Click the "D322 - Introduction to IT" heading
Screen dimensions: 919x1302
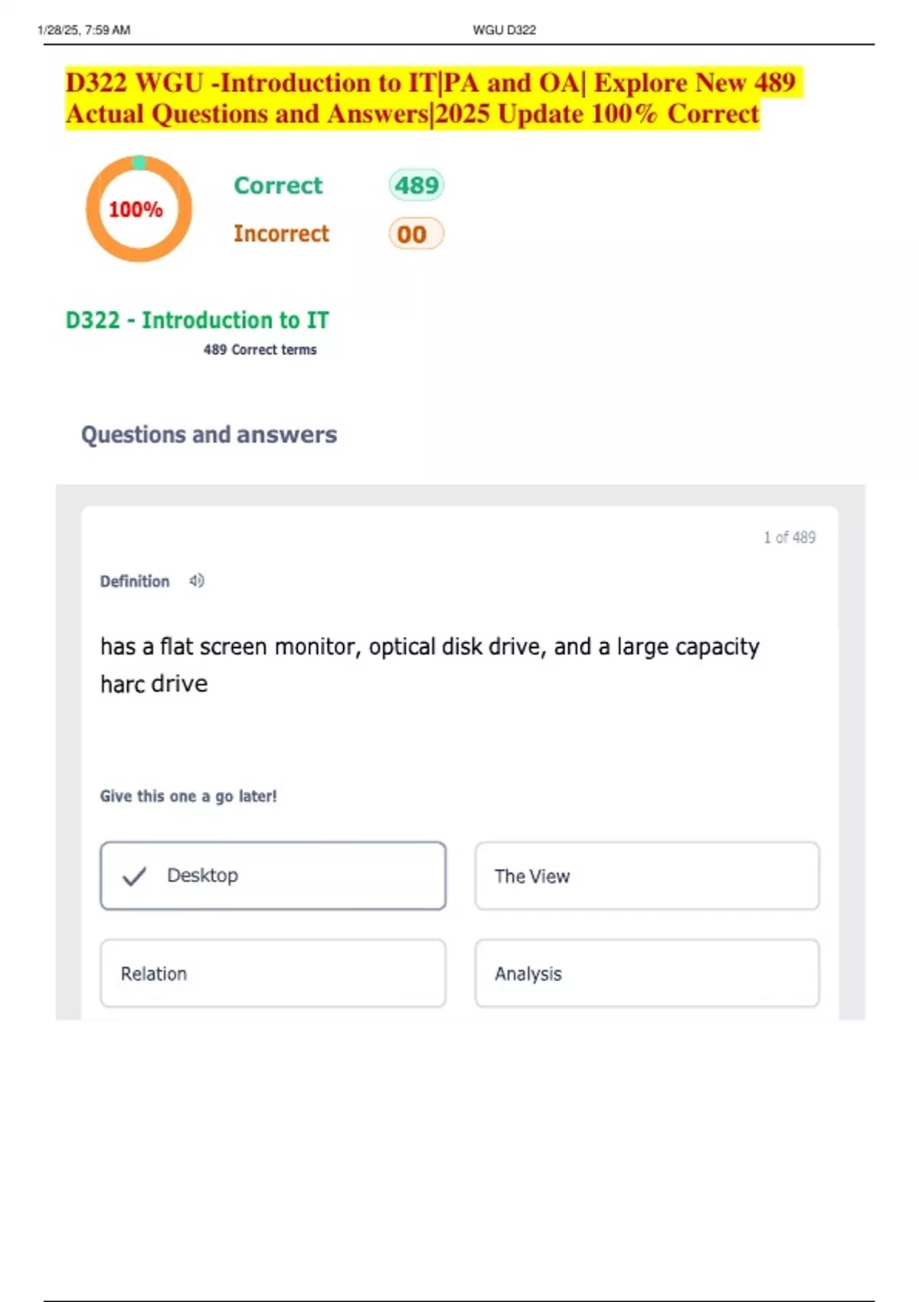pyautogui.click(x=197, y=320)
